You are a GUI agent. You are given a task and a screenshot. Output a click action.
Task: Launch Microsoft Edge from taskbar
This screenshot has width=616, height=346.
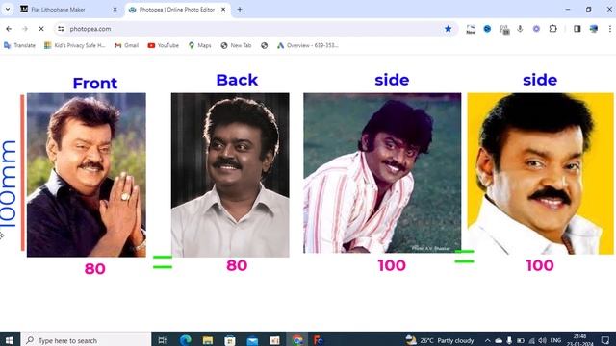(x=186, y=339)
